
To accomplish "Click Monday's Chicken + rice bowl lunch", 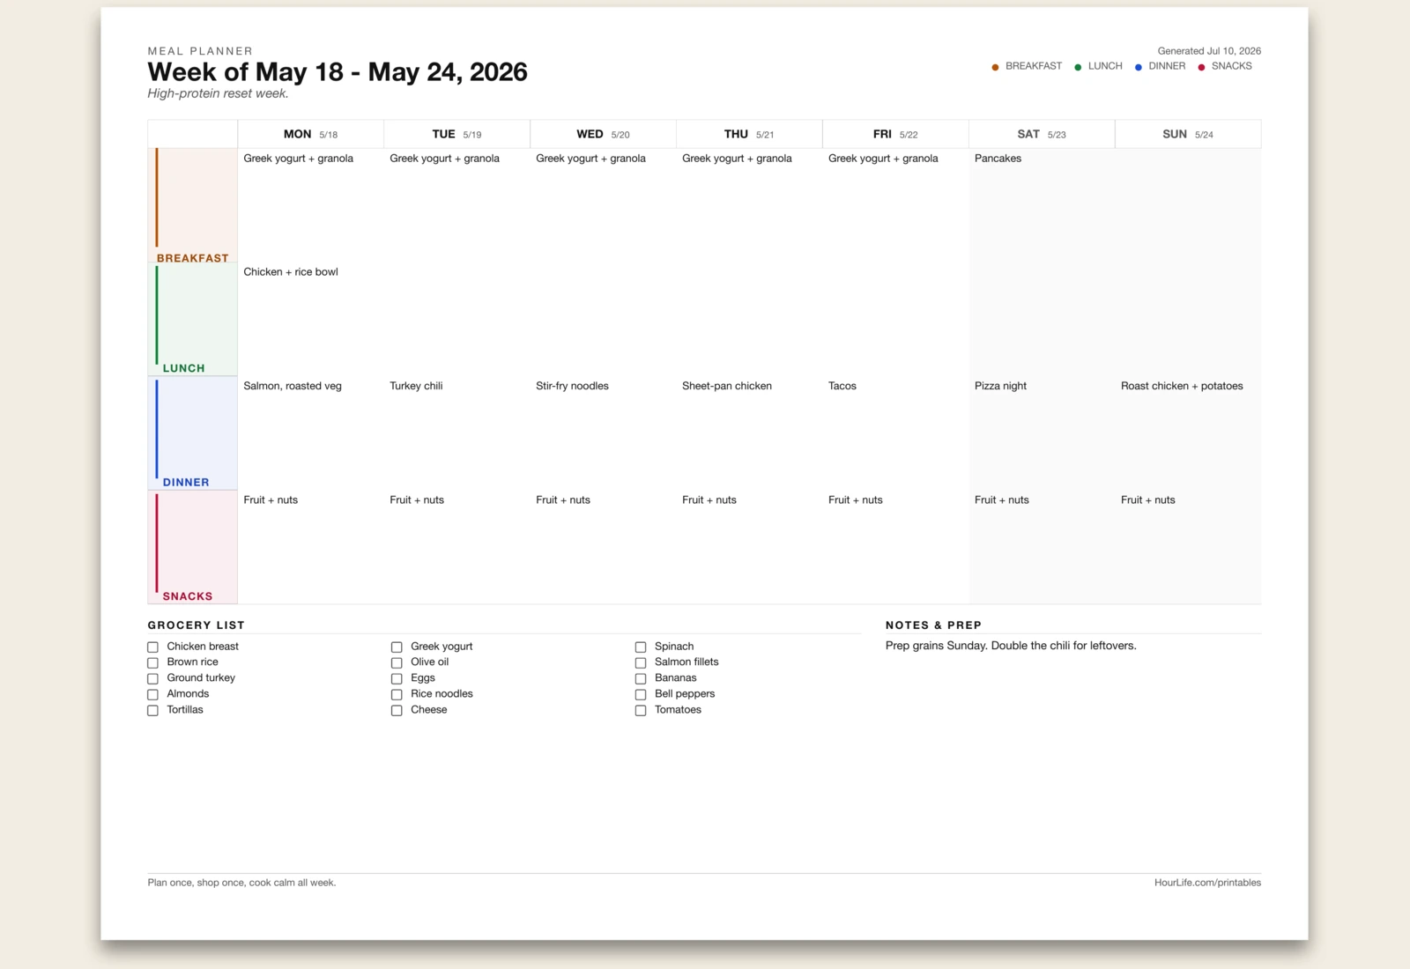I will pos(291,272).
